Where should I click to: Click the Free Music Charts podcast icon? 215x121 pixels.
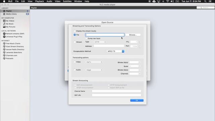pos(4,43)
